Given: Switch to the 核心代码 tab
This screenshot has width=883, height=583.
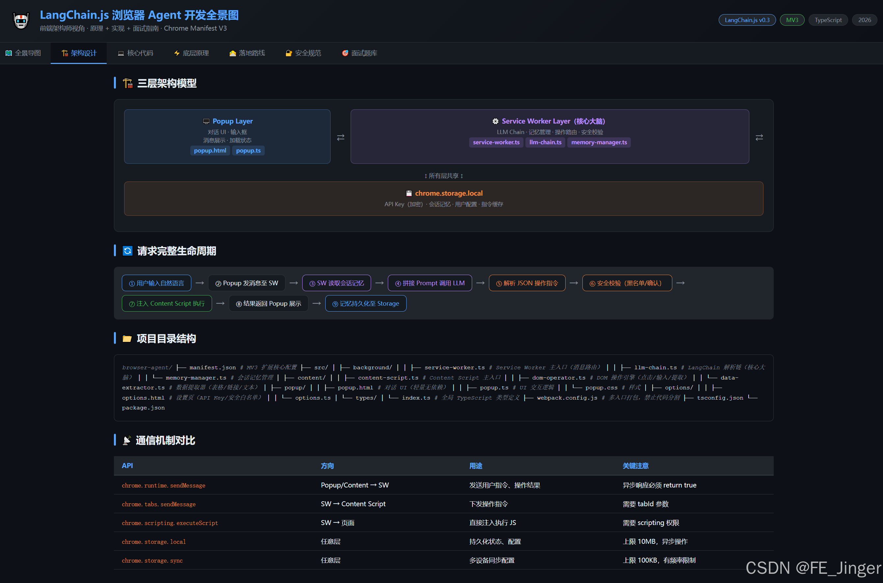Looking at the screenshot, I should tap(135, 53).
